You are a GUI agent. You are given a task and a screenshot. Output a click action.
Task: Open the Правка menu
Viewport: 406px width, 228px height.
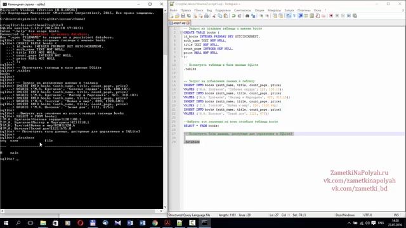186,10
